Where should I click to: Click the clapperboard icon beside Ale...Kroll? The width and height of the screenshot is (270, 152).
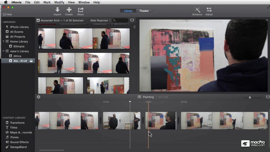pyautogui.click(x=31, y=60)
